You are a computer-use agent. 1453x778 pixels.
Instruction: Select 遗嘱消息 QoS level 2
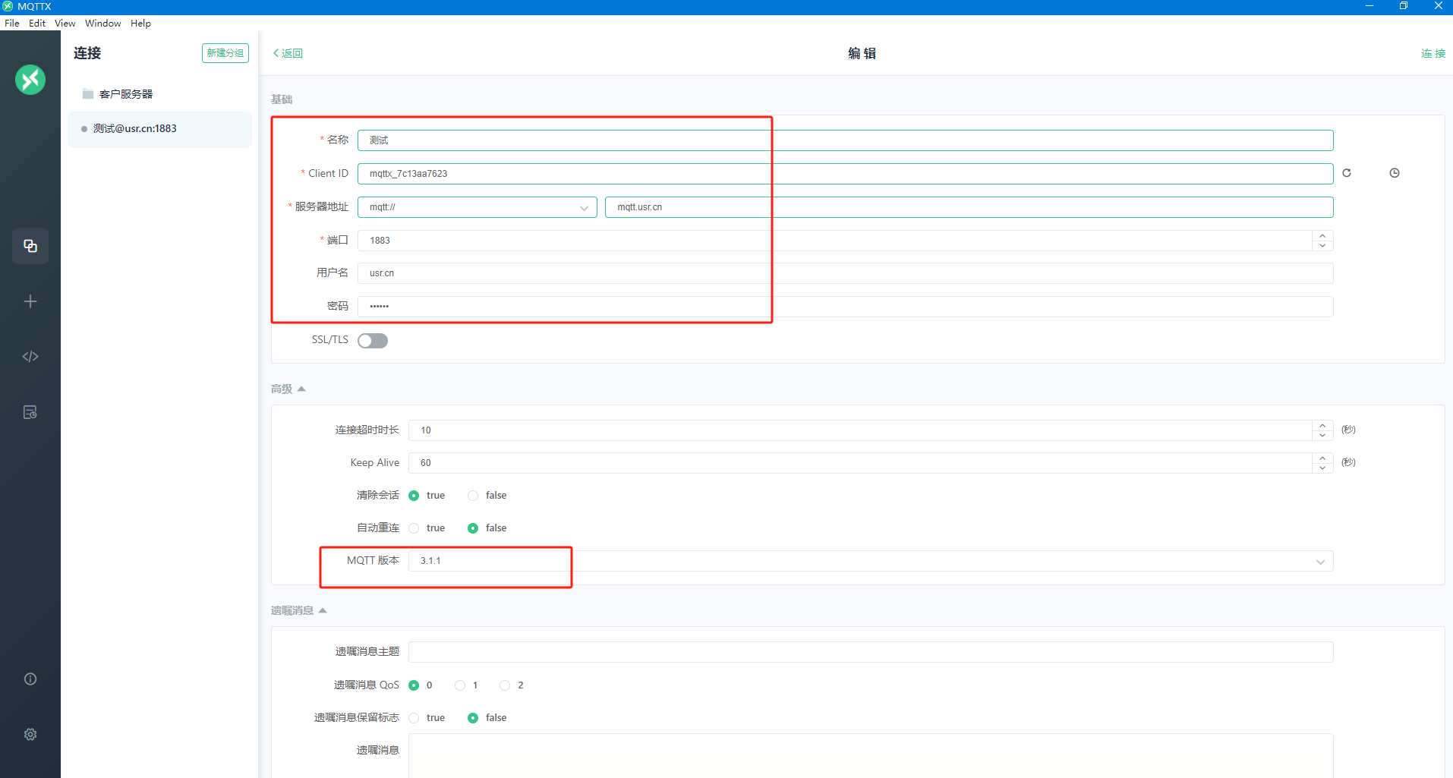tap(505, 685)
